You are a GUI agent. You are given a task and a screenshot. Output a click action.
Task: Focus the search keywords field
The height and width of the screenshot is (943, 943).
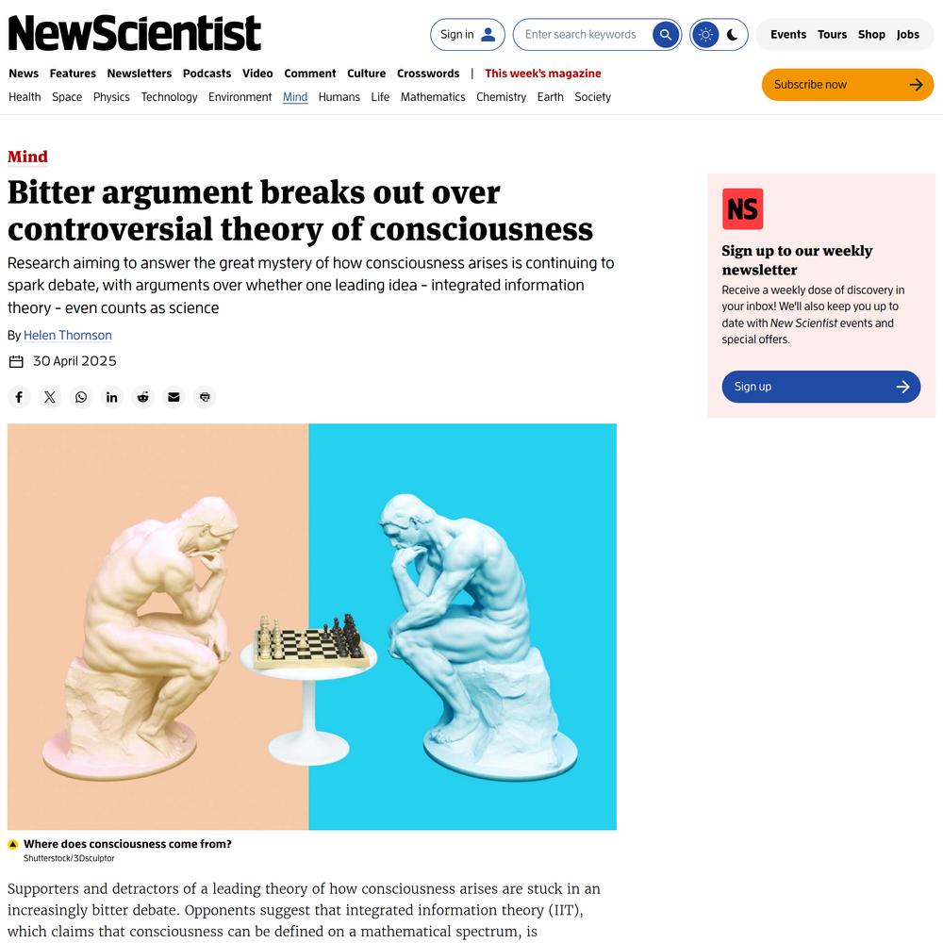coord(580,34)
